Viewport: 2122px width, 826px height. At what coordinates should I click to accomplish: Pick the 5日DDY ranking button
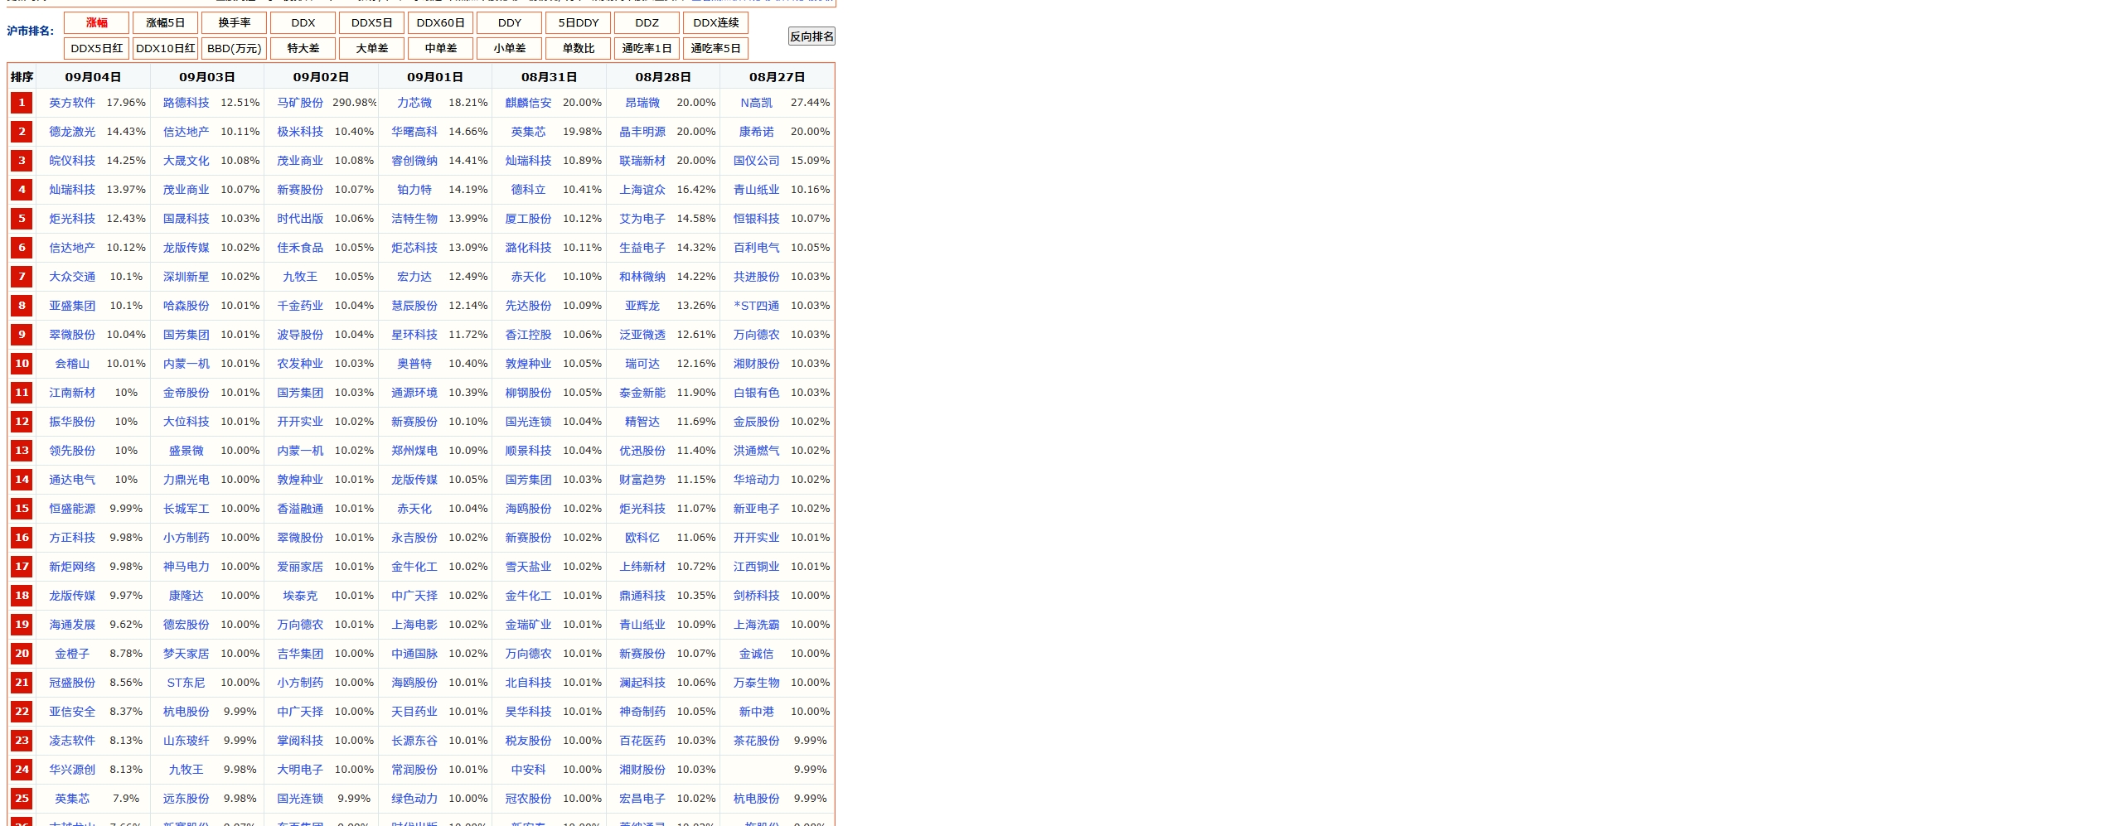tap(579, 23)
